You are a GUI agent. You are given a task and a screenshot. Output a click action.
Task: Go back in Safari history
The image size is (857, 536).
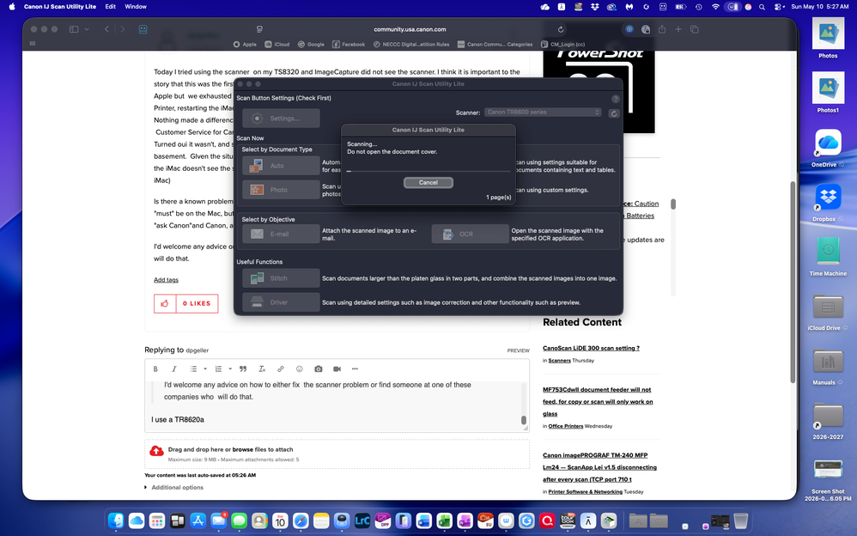coord(106,29)
